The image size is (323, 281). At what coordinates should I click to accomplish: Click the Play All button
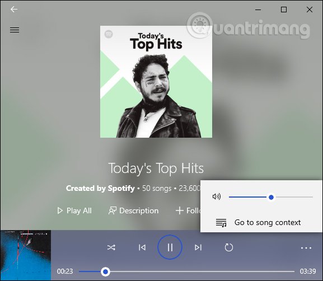point(74,210)
